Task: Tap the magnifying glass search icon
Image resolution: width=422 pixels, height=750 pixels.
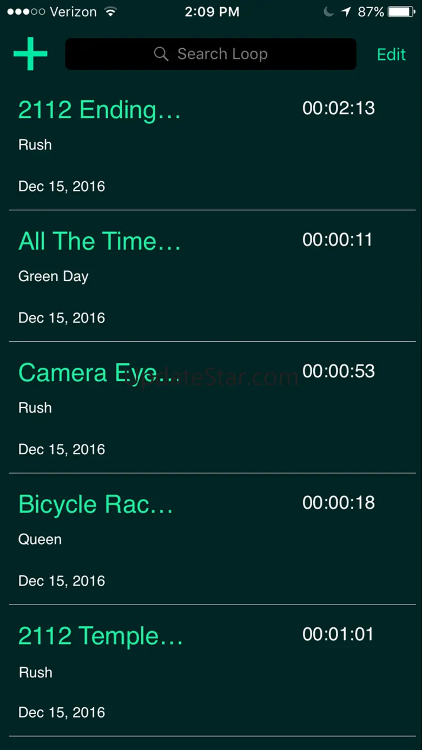Action: (x=161, y=54)
